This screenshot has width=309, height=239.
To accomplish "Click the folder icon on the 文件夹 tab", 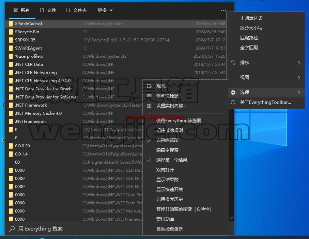I will pos(68,10).
